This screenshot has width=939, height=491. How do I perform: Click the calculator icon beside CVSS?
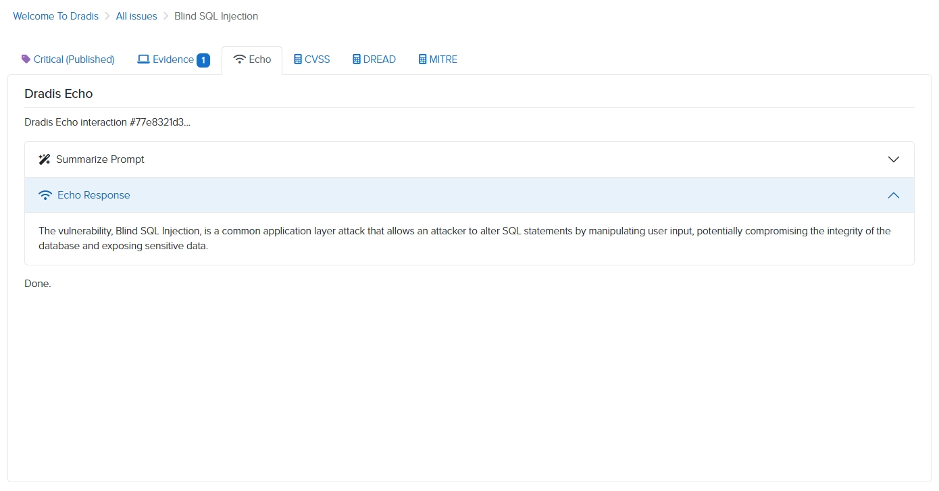(x=296, y=59)
